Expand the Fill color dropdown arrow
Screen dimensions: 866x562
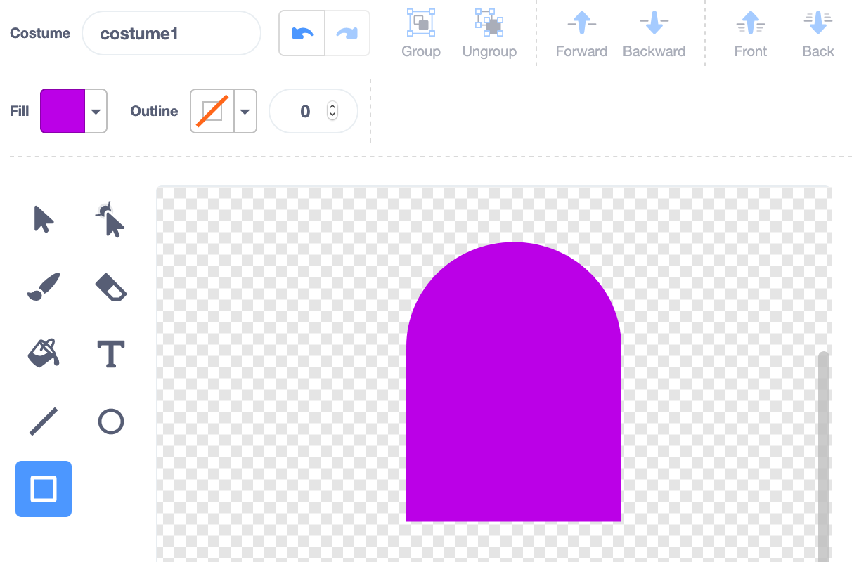coord(96,111)
